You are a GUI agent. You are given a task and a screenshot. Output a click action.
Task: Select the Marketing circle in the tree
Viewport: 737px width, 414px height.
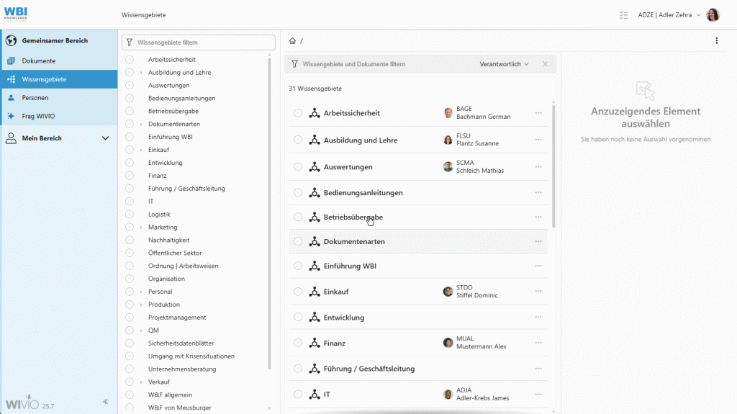130,228
